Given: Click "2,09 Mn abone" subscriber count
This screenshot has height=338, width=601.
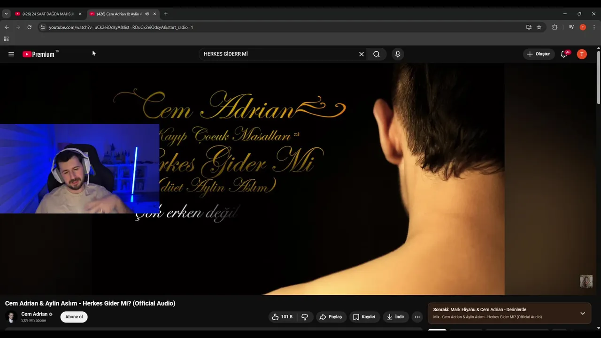Looking at the screenshot, I should coord(34,321).
